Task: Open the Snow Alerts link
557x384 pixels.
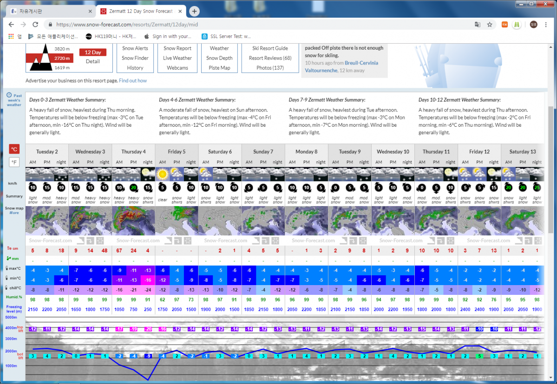Action: tap(135, 48)
